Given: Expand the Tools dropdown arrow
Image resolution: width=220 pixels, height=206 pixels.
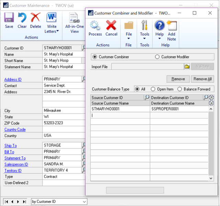Looking at the screenshot, I should coord(144,38).
